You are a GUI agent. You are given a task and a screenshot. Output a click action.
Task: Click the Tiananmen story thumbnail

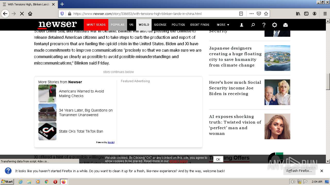click(x=47, y=113)
